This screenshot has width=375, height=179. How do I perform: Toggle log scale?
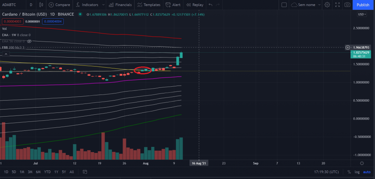[357, 172]
